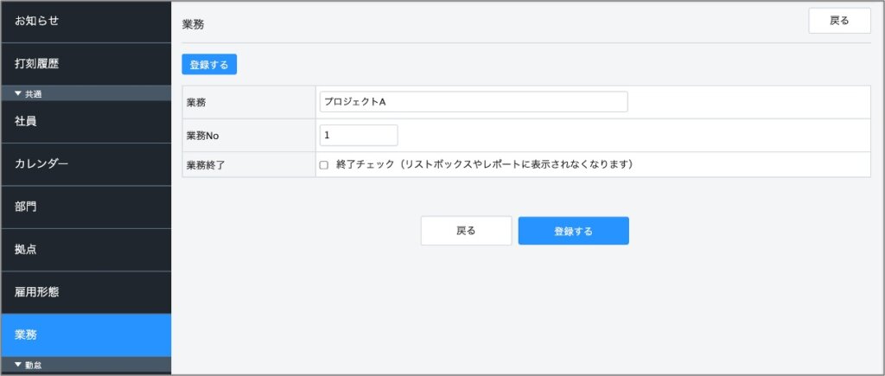Click the top-right 戻る button
The image size is (885, 376).
[838, 21]
